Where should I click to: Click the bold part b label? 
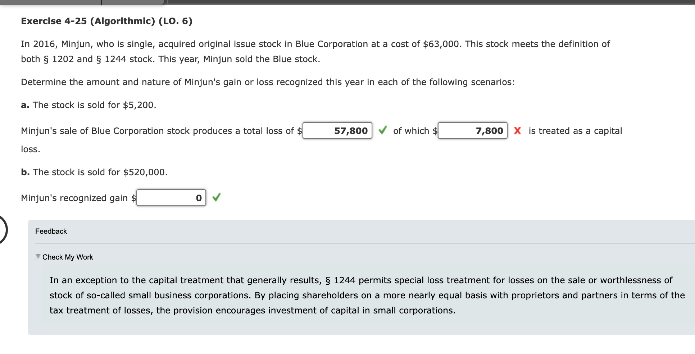click(25, 172)
